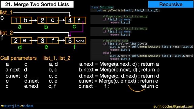This screenshot has width=194, height=109.
Task: Click "return list_1" under "if list_2 is None"
Action: pos(120,35)
